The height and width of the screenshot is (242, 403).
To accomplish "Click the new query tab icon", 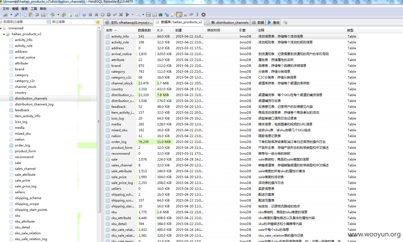I will point(285,22).
